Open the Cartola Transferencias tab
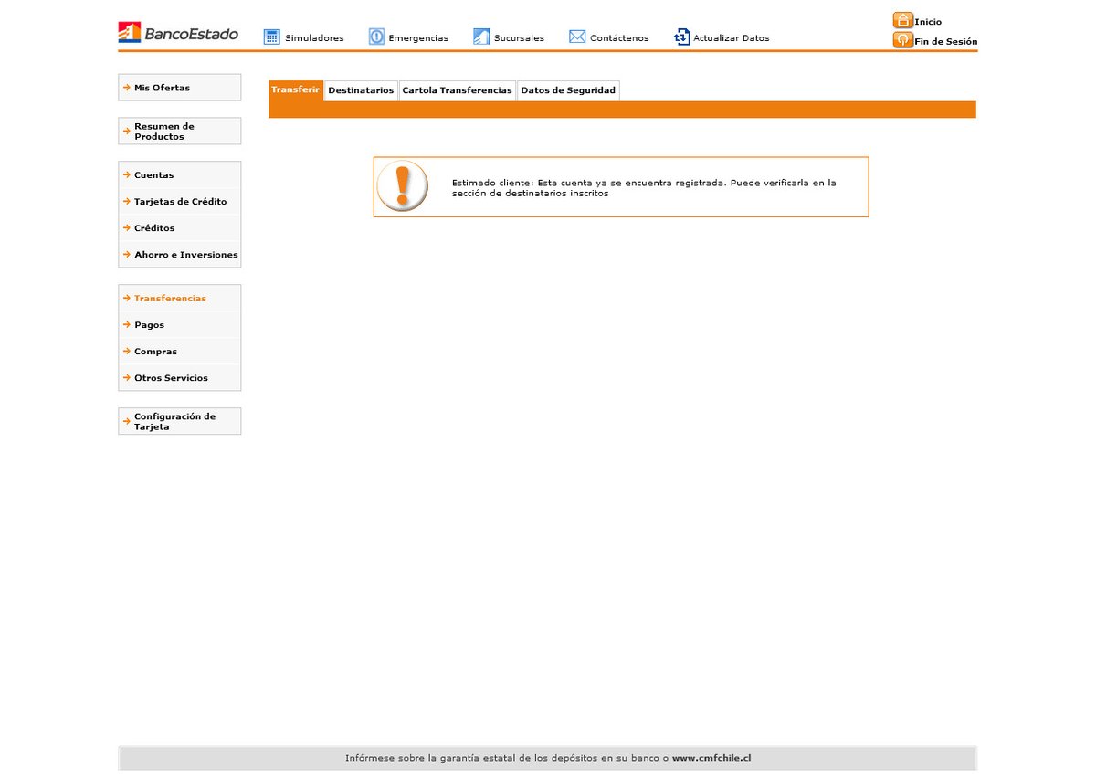 (458, 90)
